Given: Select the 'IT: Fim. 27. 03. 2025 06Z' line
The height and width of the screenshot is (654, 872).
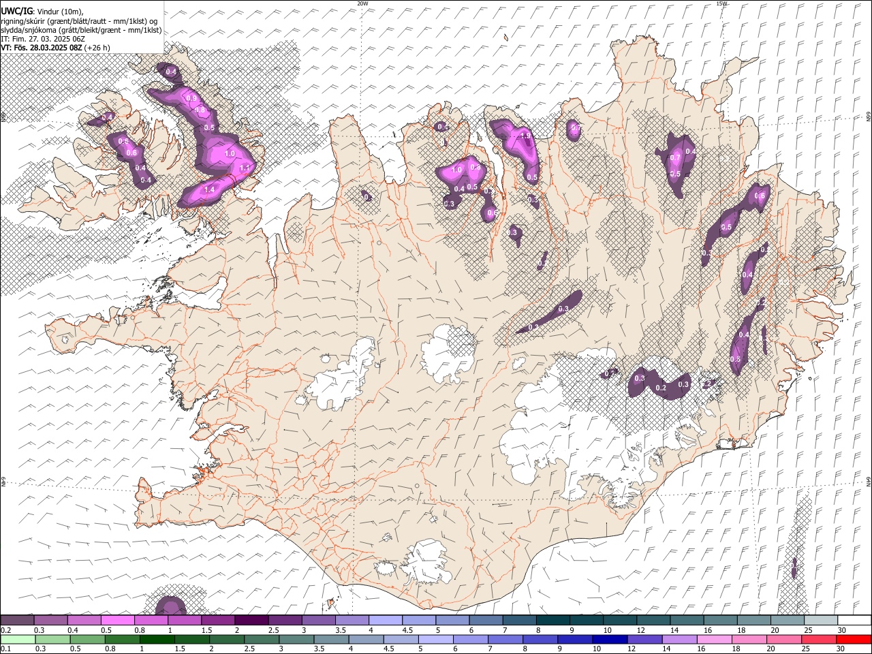Looking at the screenshot, I should [x=43, y=39].
